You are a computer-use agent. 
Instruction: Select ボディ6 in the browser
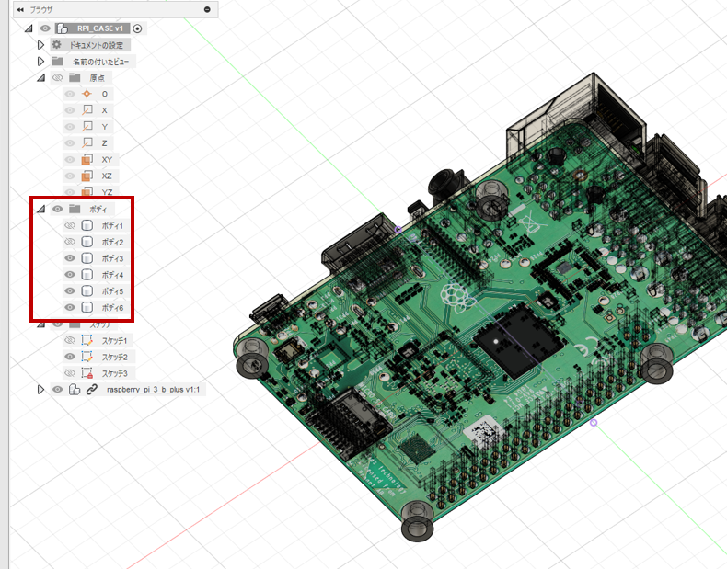coord(112,307)
